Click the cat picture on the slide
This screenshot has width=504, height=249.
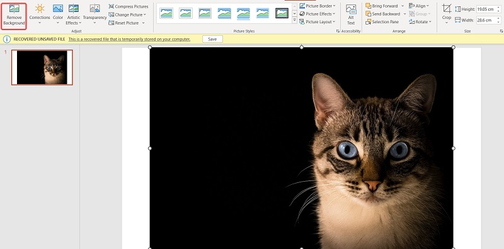tap(302, 148)
